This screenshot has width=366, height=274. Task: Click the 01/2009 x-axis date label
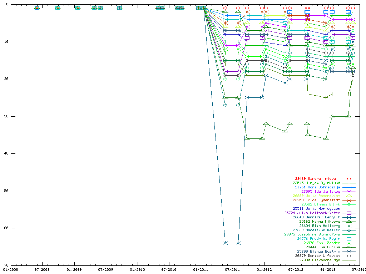pyautogui.click(x=74, y=269)
